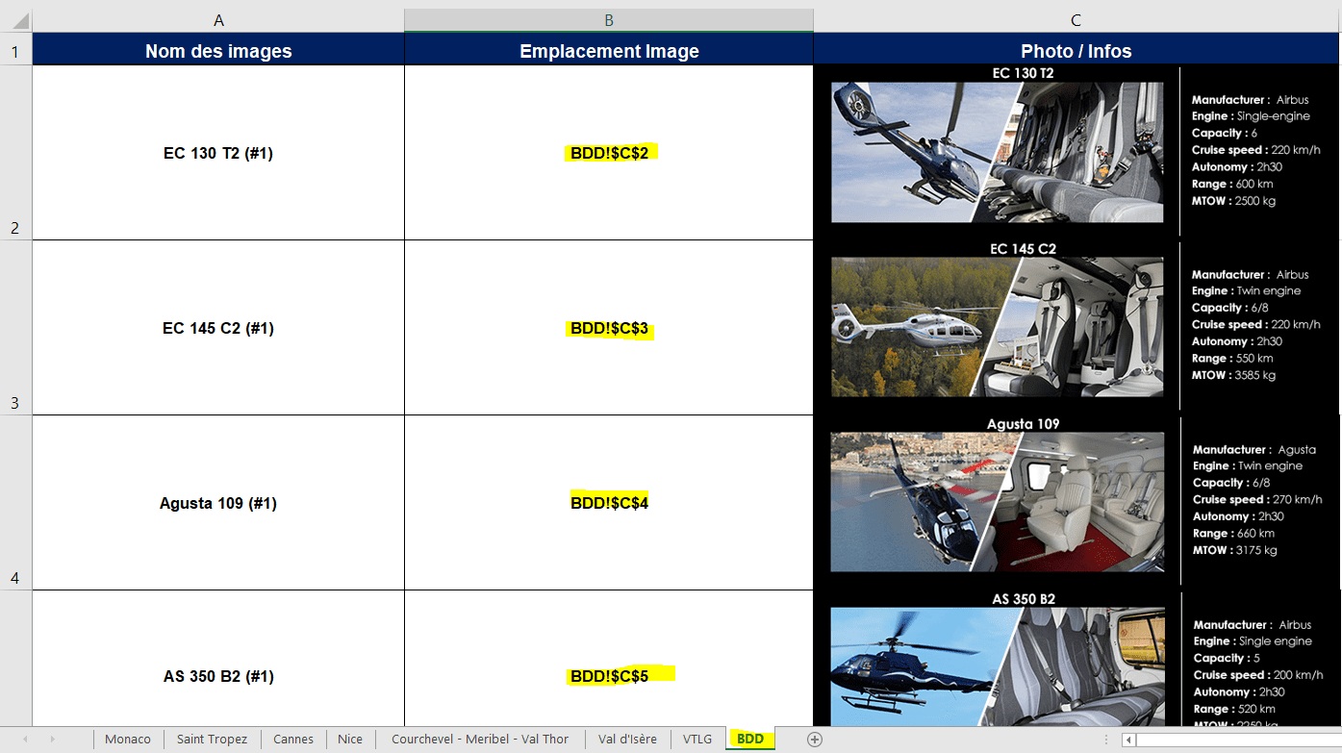Click the cell containing BDD!$C$2
Screen dimensions: 1342x753
609,153
